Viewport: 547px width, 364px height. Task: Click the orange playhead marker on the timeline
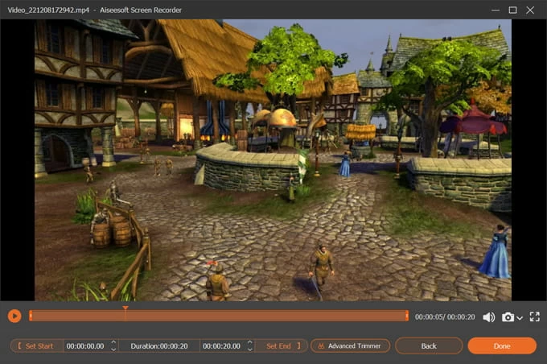point(125,308)
